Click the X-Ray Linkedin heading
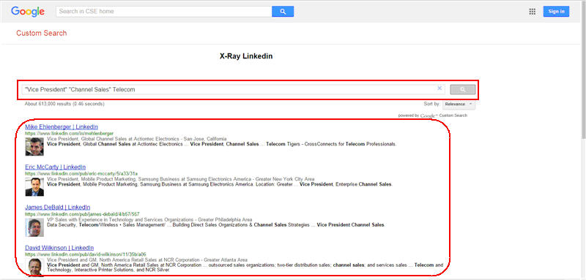 [x=246, y=56]
